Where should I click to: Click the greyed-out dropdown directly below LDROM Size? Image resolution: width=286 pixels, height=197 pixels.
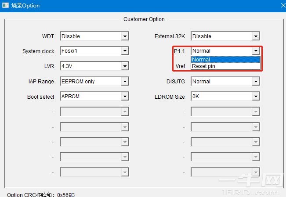pyautogui.click(x=225, y=112)
